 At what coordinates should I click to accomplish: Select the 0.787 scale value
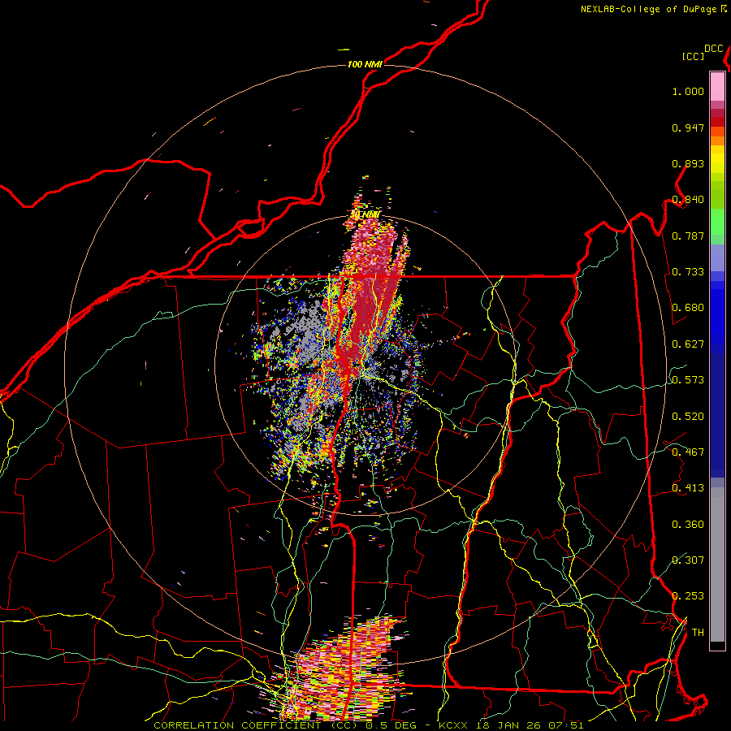688,236
